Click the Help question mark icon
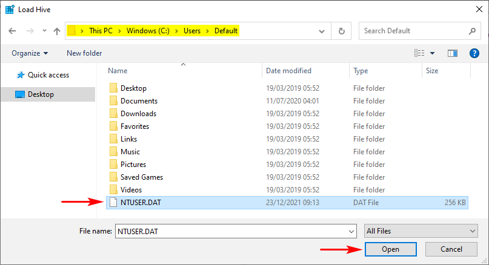Screen dimensions: 489x265 coord(474,53)
